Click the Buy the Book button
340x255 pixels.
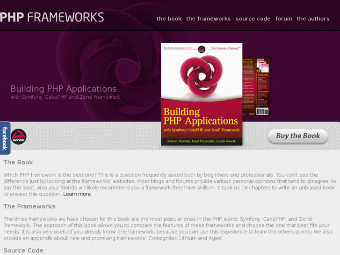pyautogui.click(x=298, y=136)
